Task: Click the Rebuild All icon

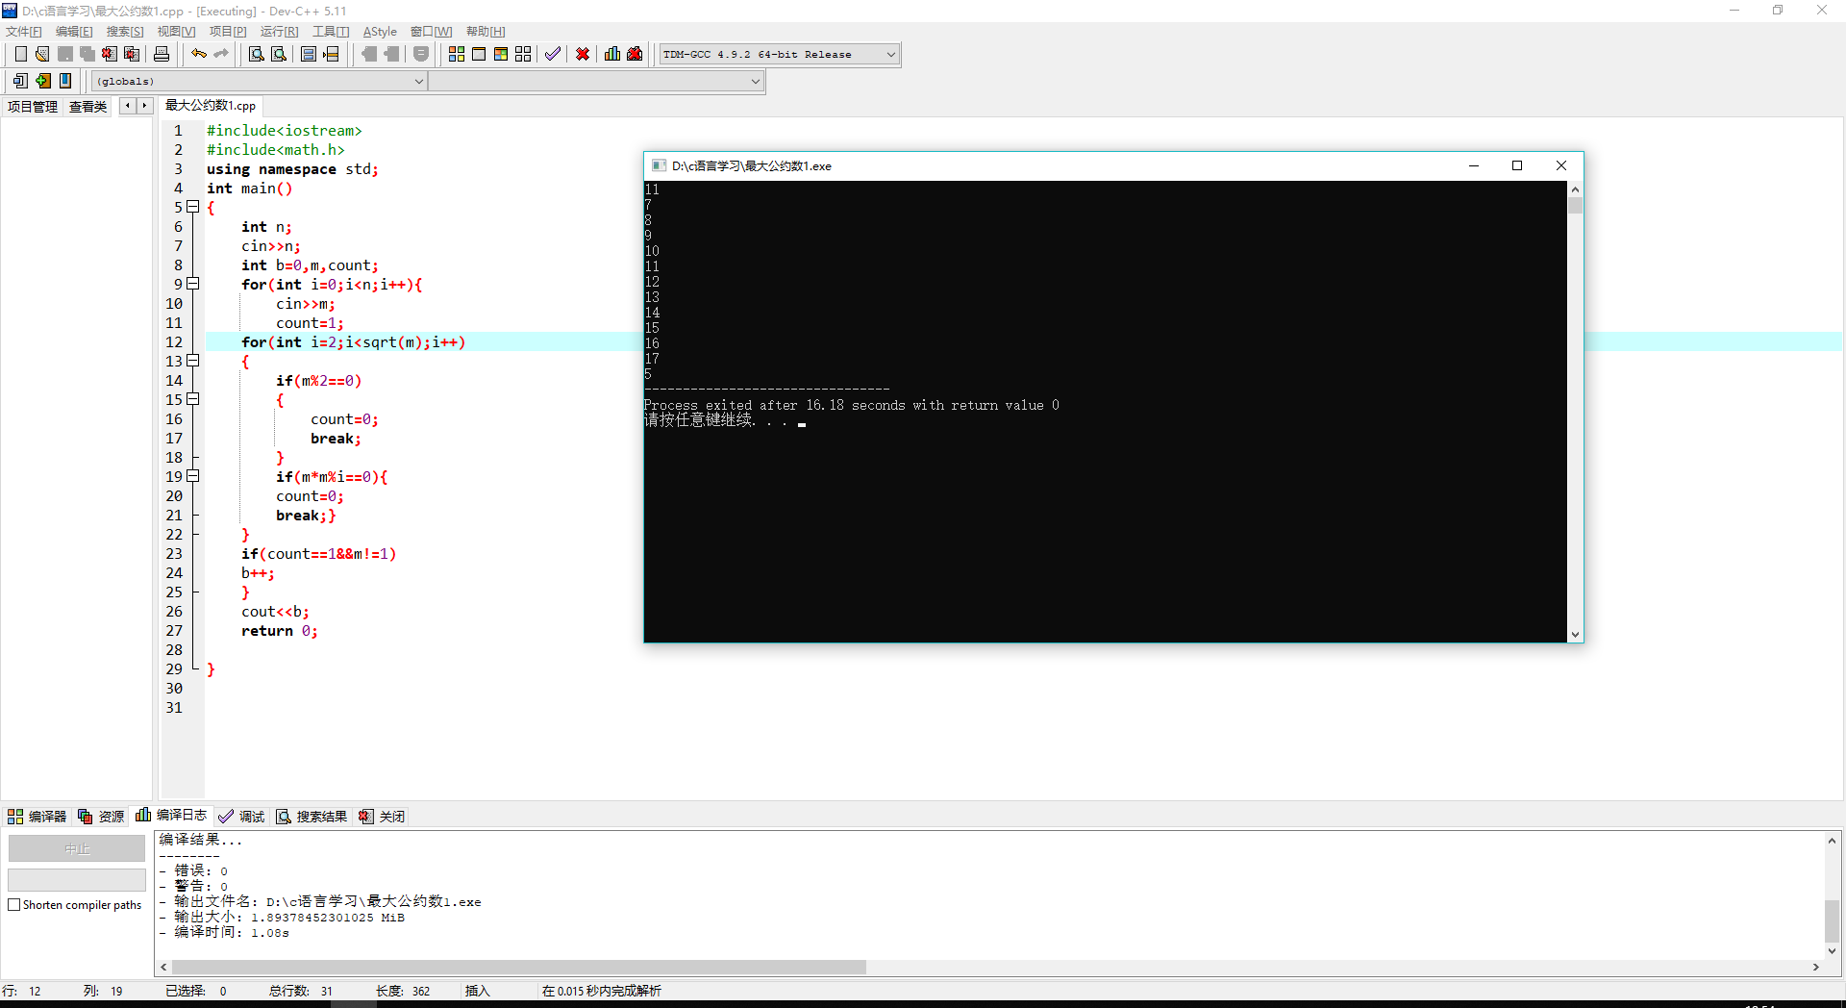Action: click(x=523, y=54)
